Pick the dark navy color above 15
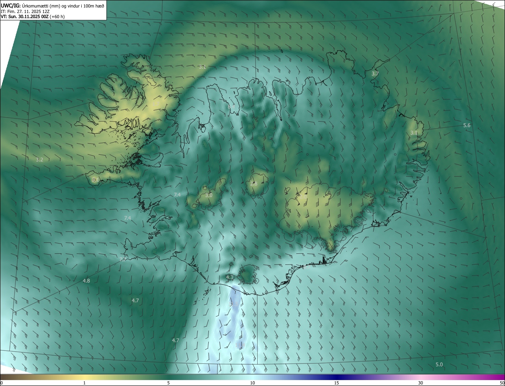505x386 pixels. 337,377
